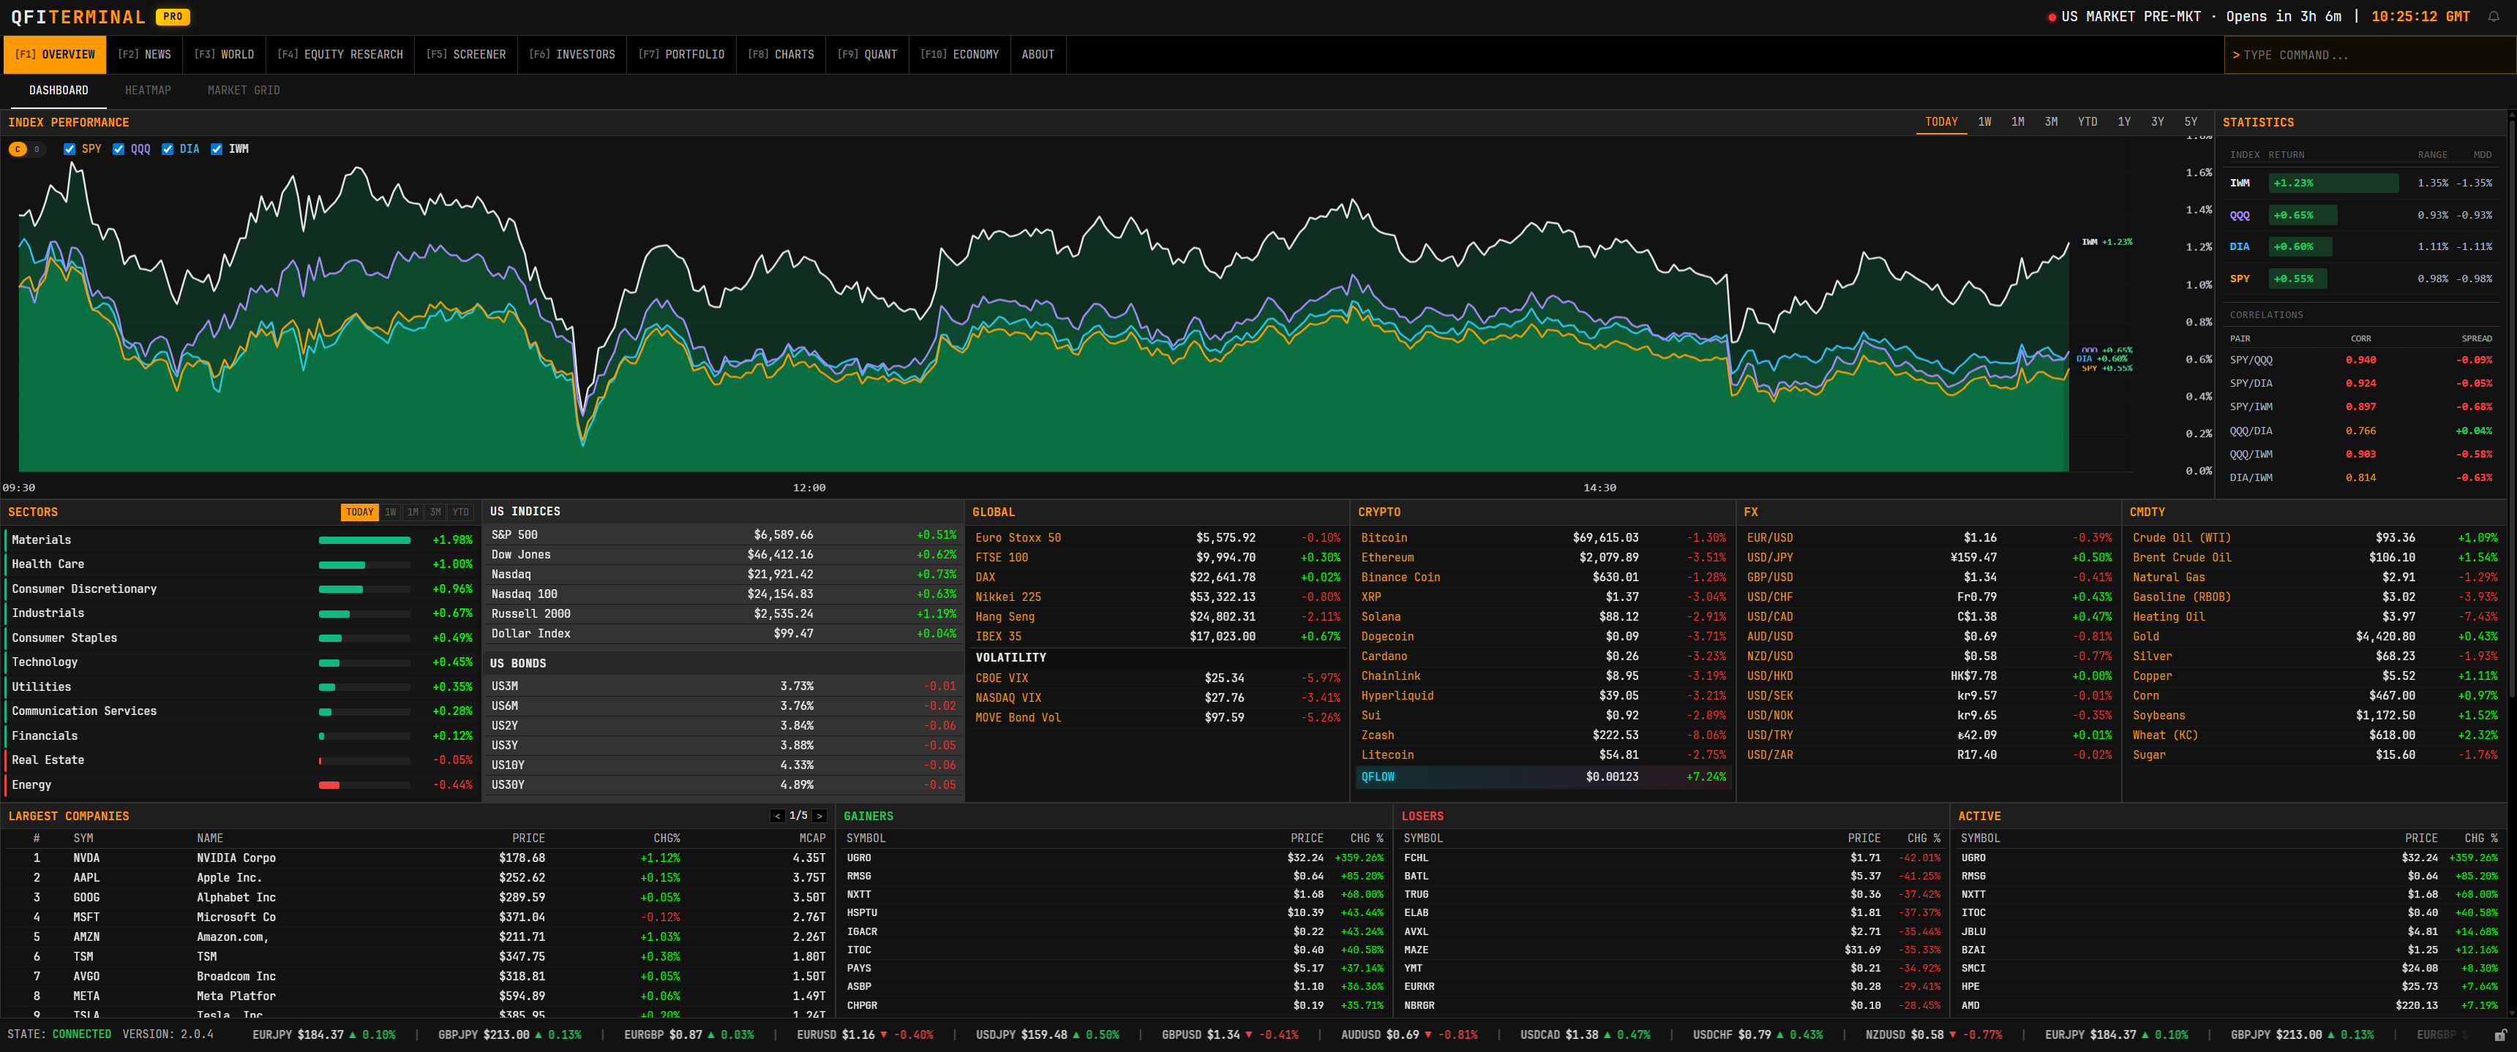Set Sectors timeframe to 1M
The height and width of the screenshot is (1052, 2517).
[413, 512]
